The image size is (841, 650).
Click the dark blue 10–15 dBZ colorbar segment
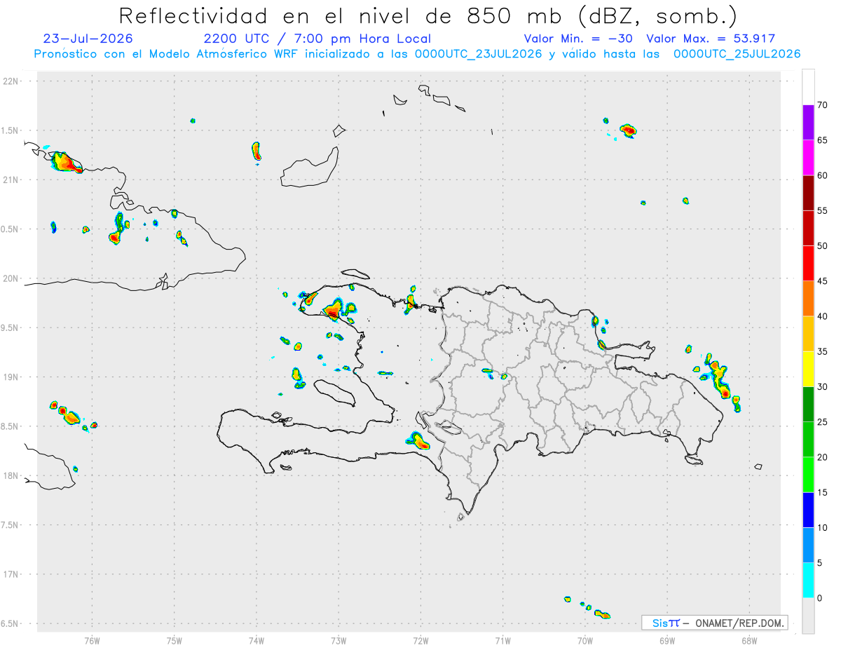coord(808,510)
